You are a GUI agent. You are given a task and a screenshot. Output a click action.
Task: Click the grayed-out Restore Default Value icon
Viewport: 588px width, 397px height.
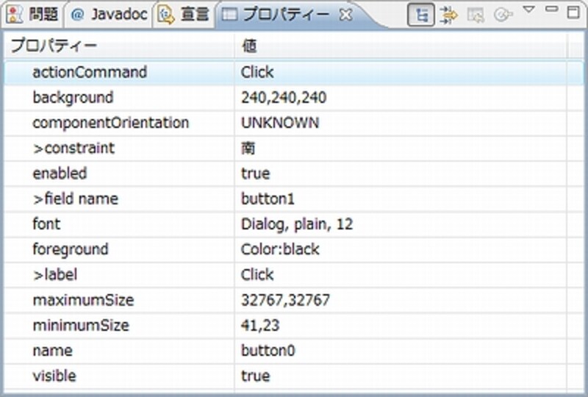476,14
